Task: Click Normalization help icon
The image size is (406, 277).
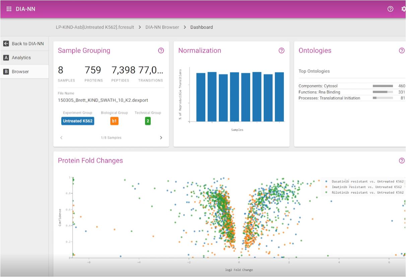Action: pyautogui.click(x=281, y=51)
